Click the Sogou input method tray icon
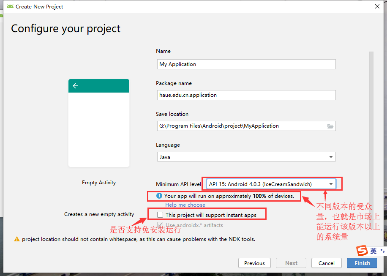 pos(362,251)
